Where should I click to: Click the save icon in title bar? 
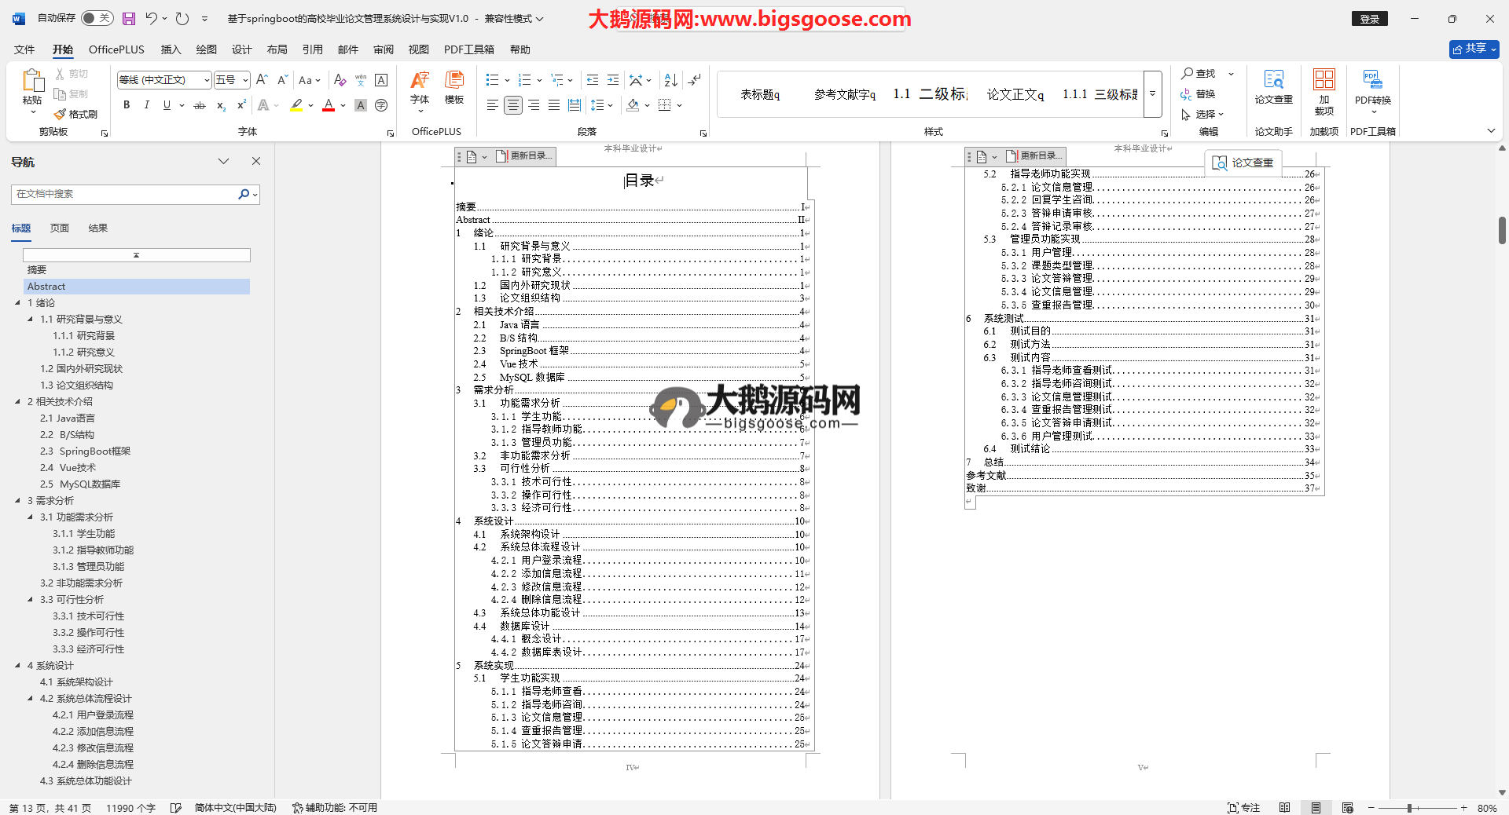pos(129,18)
